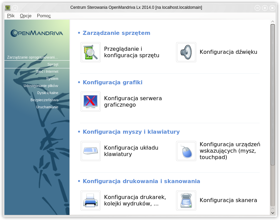Click the Zarządzanie sprzętem section heading
Viewport: 280px width, 220px height.
[116, 33]
